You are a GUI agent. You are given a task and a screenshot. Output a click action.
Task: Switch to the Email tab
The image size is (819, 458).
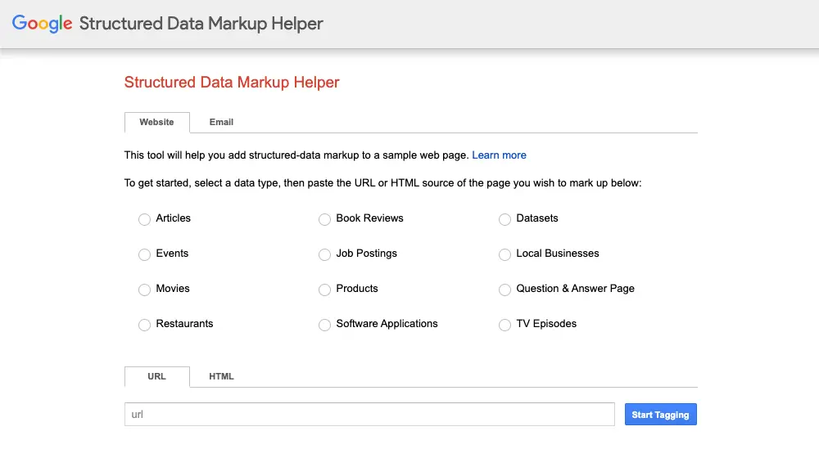tap(221, 122)
